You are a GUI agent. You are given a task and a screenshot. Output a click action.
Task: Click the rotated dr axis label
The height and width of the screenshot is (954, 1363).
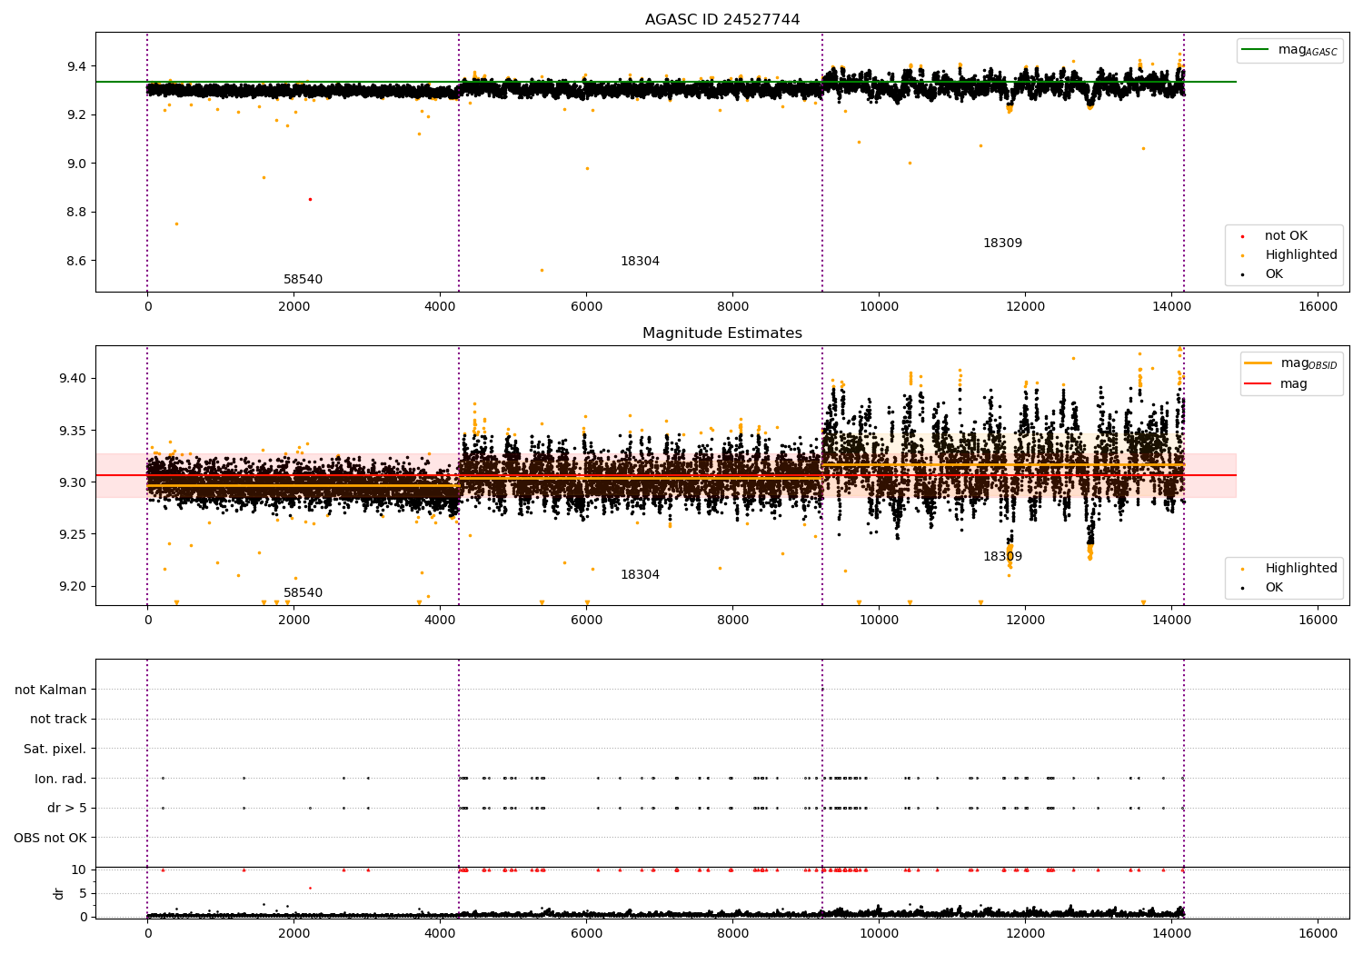(59, 893)
